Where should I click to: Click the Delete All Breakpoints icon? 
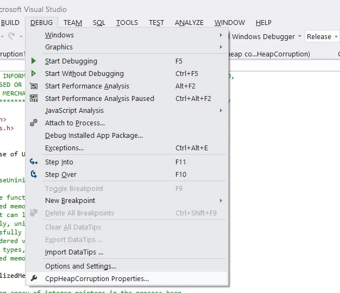pyautogui.click(x=34, y=213)
